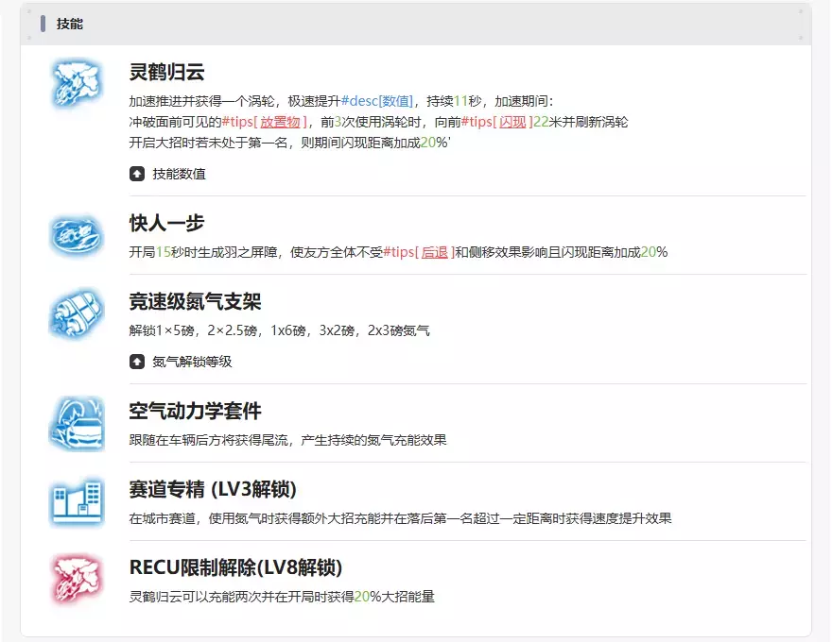Click the 赛道专精 (LV3解锁) heading
The height and width of the screenshot is (642, 832).
pyautogui.click(x=213, y=490)
